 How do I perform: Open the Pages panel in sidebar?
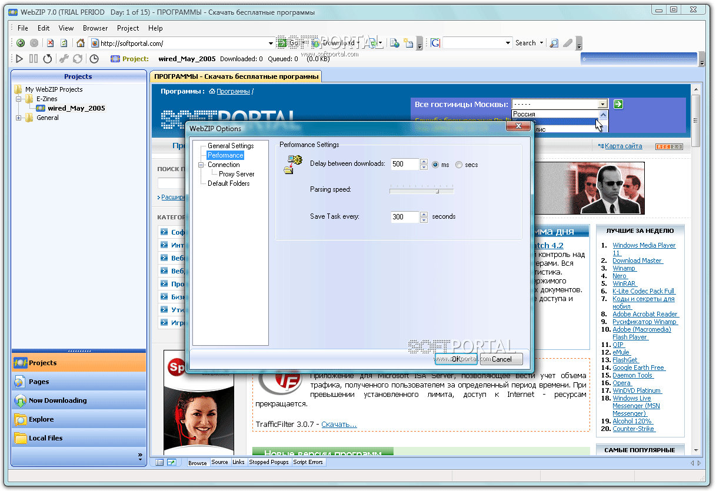pyautogui.click(x=79, y=382)
